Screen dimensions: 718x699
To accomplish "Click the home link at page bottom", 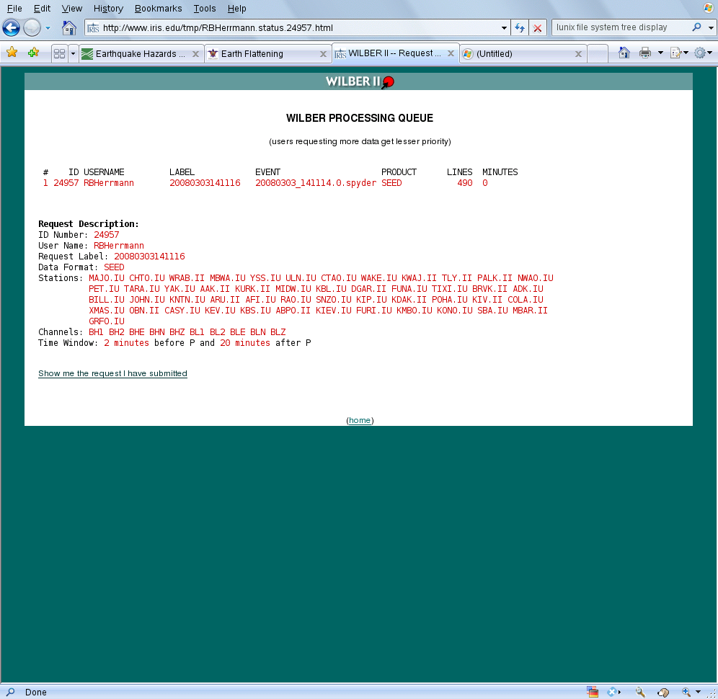I will tap(360, 420).
